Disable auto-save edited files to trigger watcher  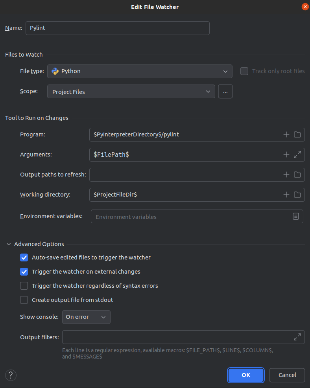pyautogui.click(x=24, y=257)
